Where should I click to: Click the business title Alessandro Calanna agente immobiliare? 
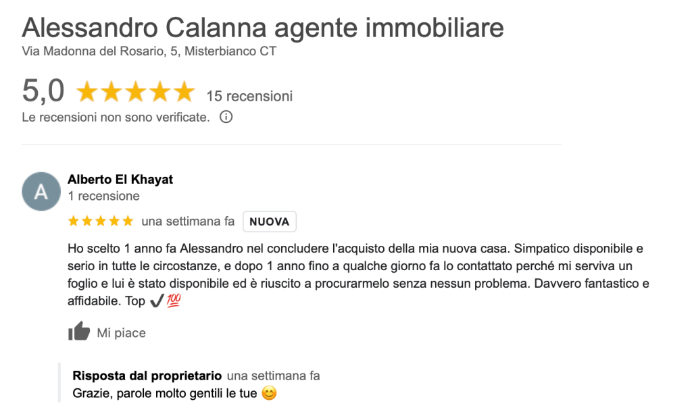point(263,28)
